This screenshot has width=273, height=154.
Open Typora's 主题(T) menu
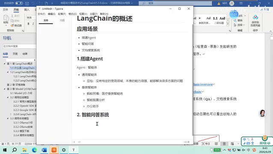(x=94, y=14)
